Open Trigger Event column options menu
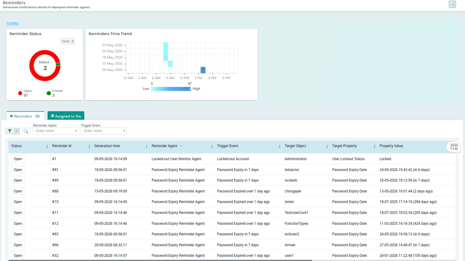 point(280,146)
